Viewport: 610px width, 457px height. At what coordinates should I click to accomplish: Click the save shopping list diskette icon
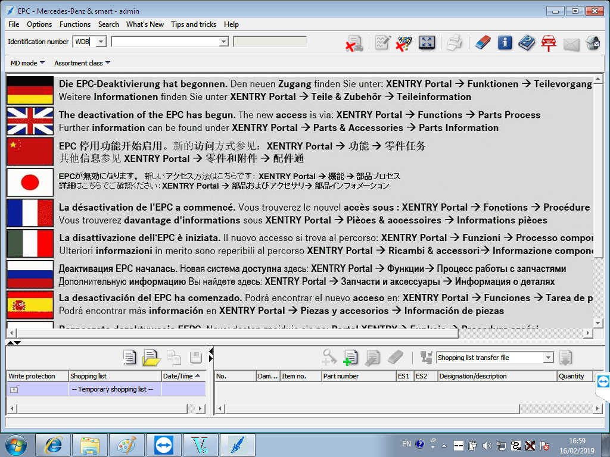tap(195, 358)
